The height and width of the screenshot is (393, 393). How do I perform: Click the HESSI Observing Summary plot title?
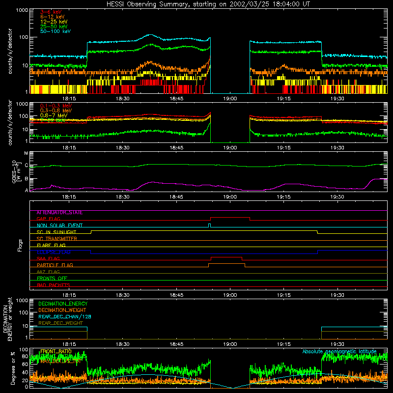(208, 4)
